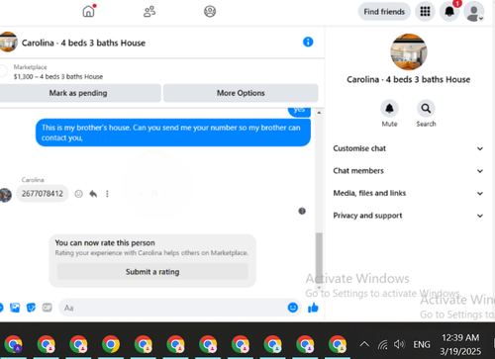Show hidden system tray icons

click(x=364, y=344)
